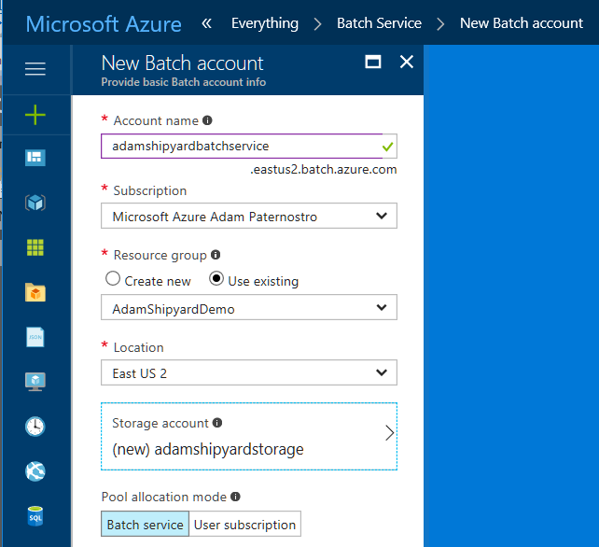
Task: Go to Batch Service breadcrumb
Action: 379,23
